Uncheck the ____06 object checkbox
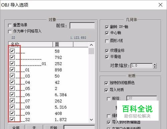The height and width of the screenshot is (129, 167). (12, 95)
